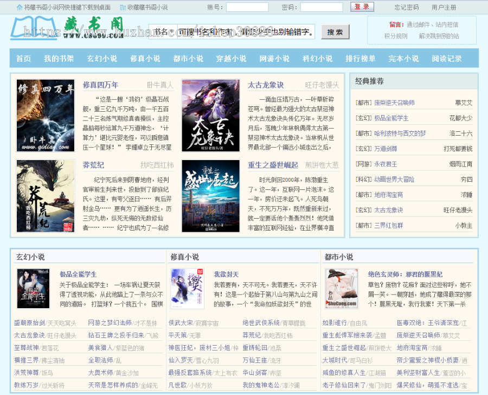Viewport: 488px width, 395px height.
Task: Open 大城时代 in 都市小说 list
Action: point(335,360)
